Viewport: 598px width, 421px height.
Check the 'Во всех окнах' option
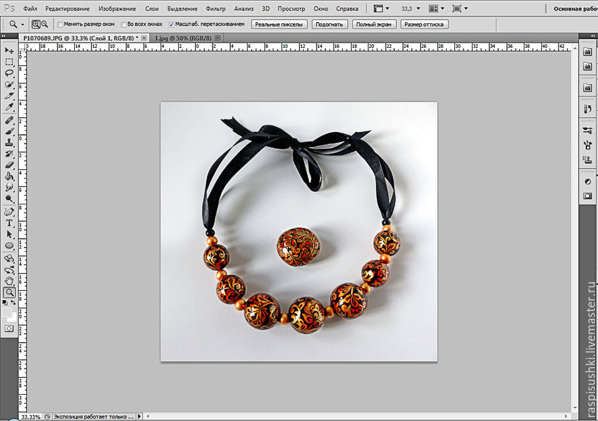123,25
